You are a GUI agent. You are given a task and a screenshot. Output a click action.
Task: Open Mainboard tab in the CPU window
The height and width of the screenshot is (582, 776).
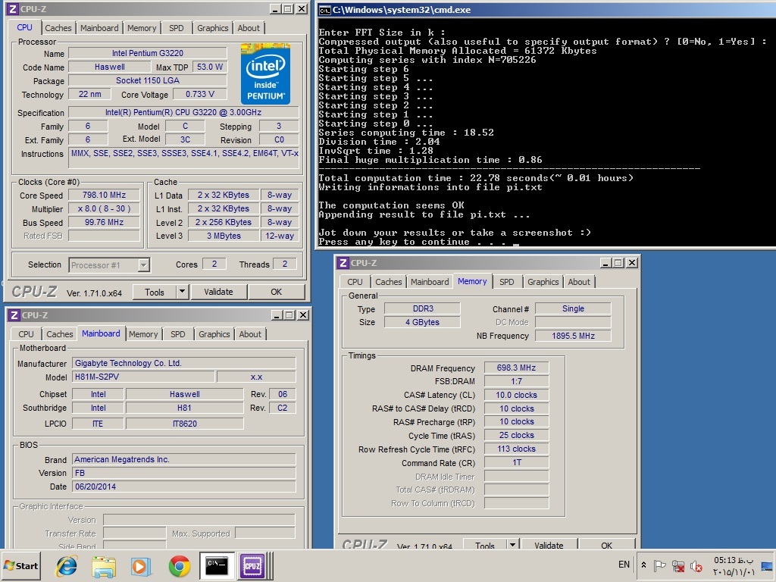[x=99, y=28]
